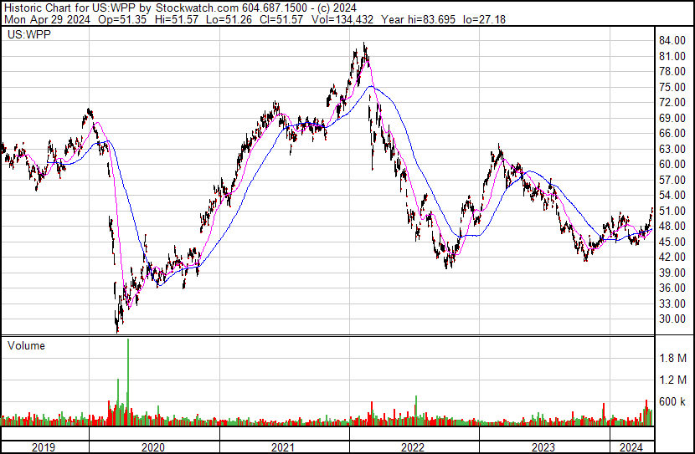Select the 81.00 price axis label

click(672, 56)
